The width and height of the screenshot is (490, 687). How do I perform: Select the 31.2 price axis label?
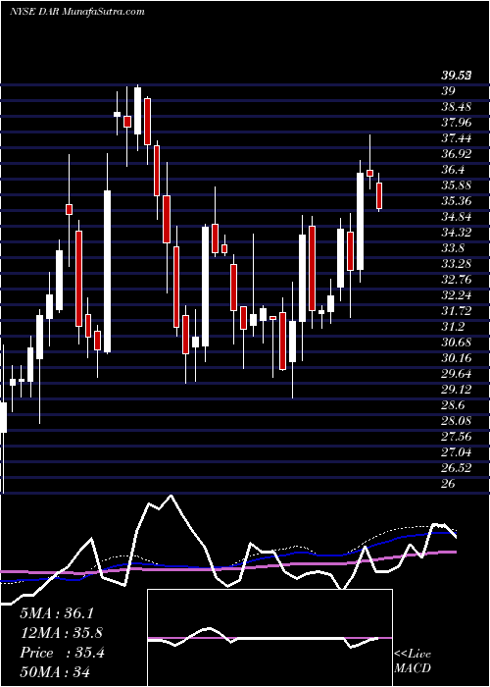coord(453,327)
